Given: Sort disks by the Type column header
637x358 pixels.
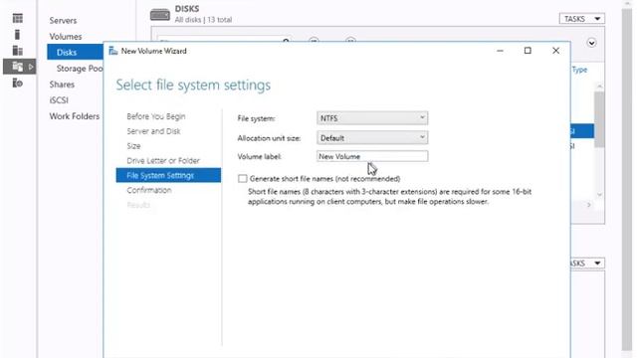Looking at the screenshot, I should point(579,70).
